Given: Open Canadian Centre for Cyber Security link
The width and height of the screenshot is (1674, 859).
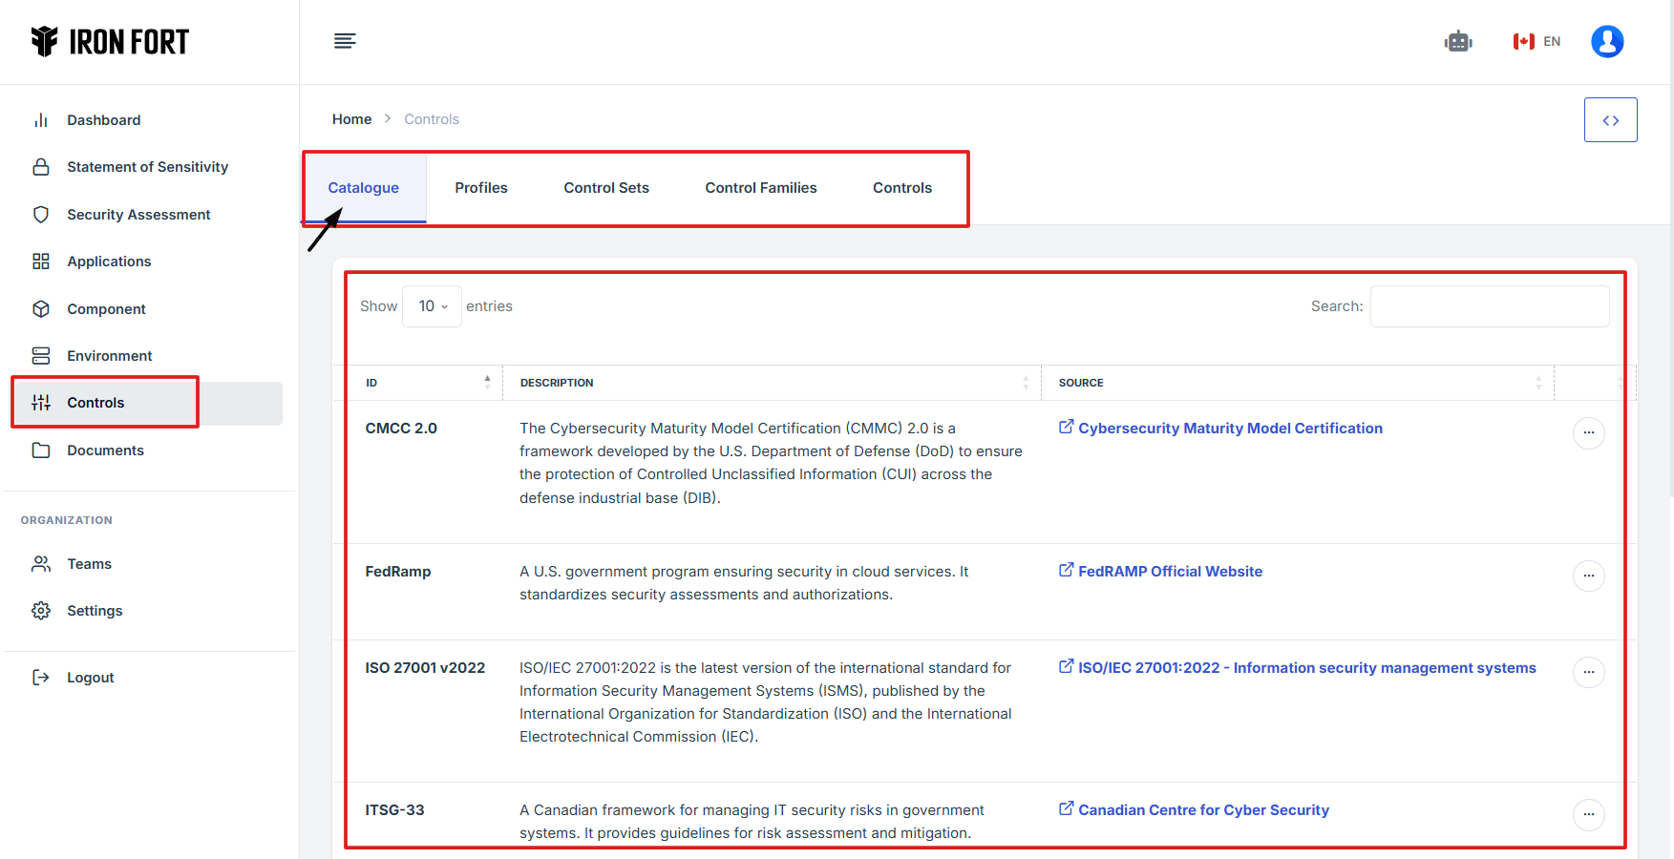Looking at the screenshot, I should tap(1202, 810).
